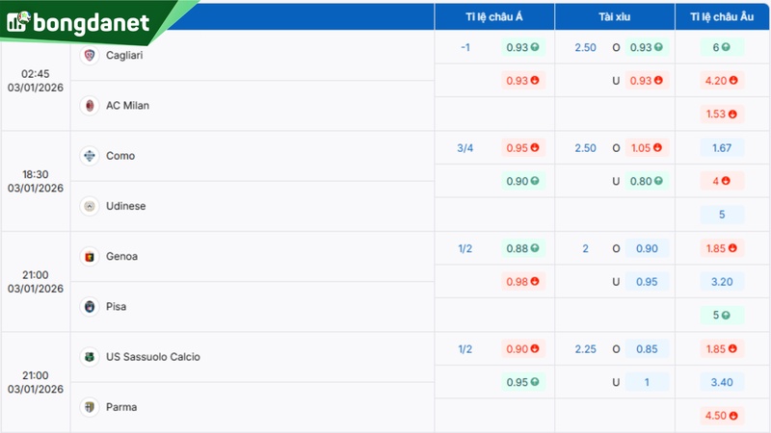Image resolution: width=771 pixels, height=433 pixels.
Task: Select the Genoa vs Pisa under odds 0.95
Action: tap(646, 282)
